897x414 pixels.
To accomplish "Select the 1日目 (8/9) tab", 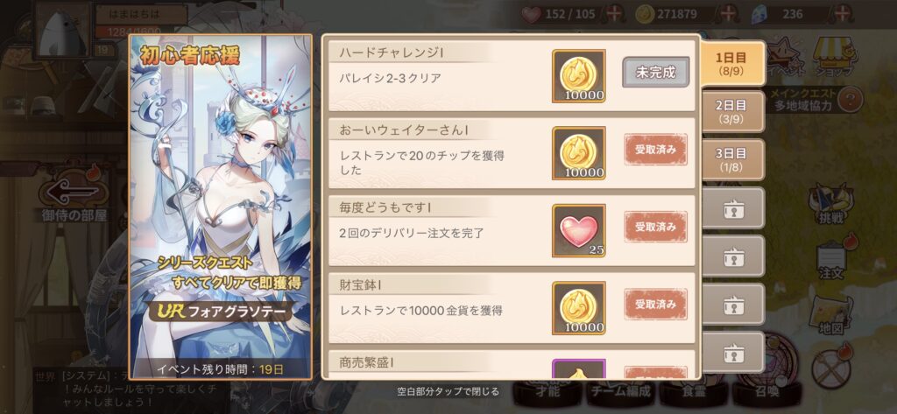I will click(x=731, y=64).
